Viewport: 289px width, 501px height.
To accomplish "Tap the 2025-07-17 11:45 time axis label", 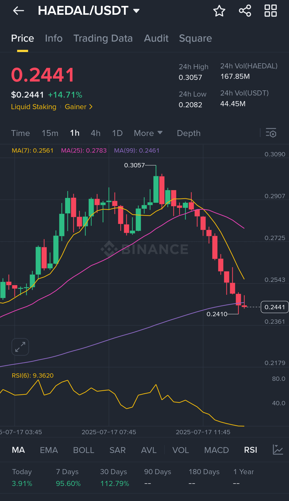I will point(203,432).
